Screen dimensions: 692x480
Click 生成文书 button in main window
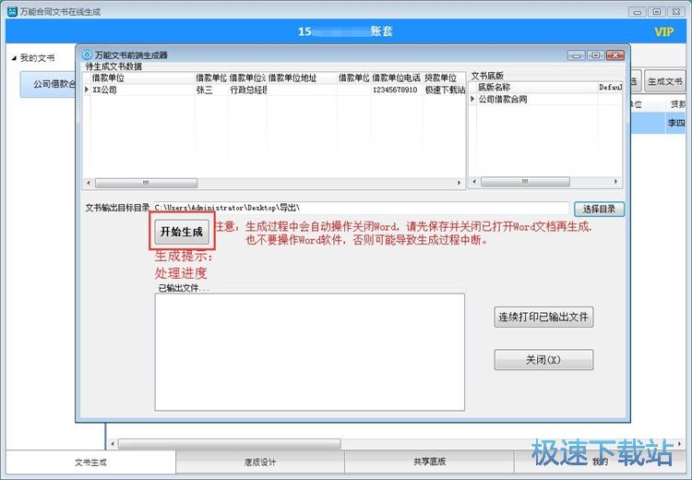pyautogui.click(x=664, y=81)
